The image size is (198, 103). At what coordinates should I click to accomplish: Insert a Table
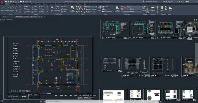click(x=64, y=12)
